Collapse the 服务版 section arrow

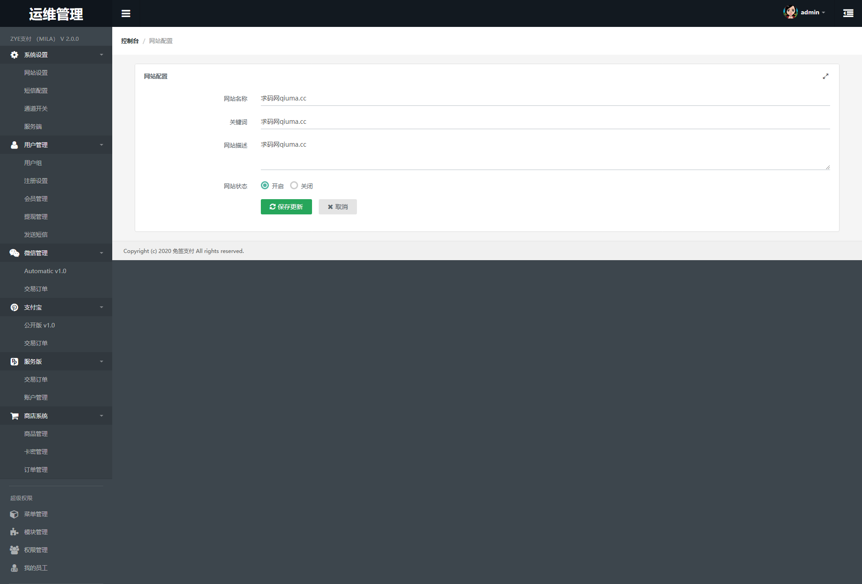pos(101,362)
